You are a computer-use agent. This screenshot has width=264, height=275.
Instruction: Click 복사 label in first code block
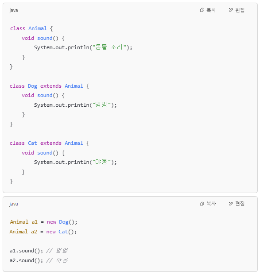[211, 10]
